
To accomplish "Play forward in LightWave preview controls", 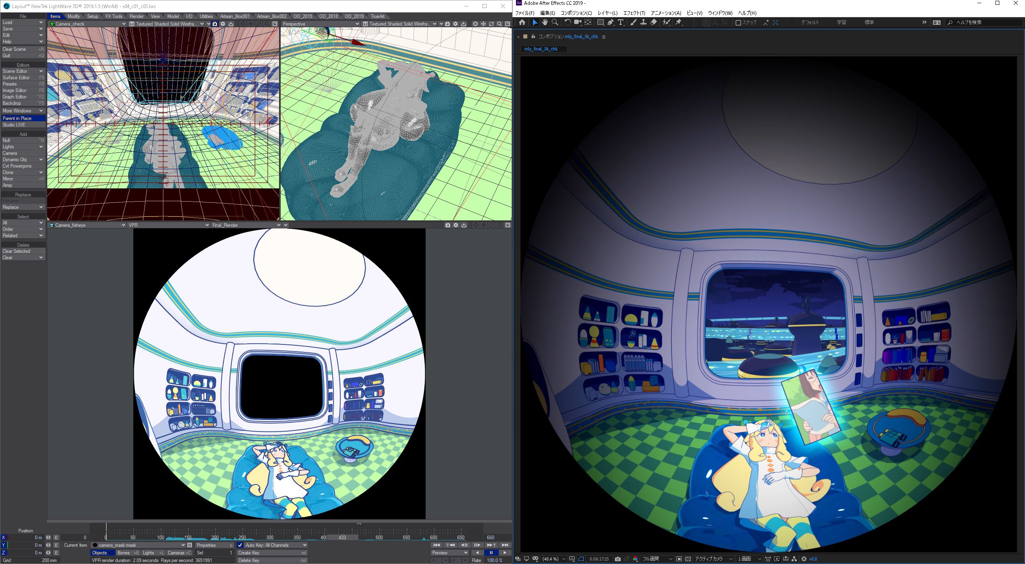I will [504, 553].
